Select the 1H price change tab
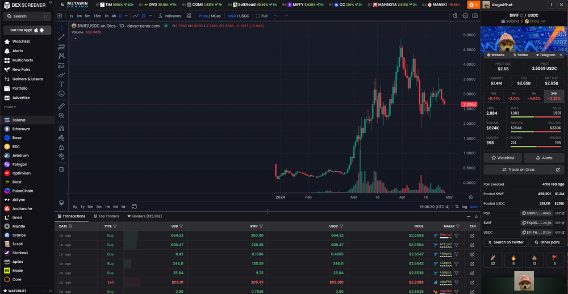This screenshot has height=294, width=568. click(513, 96)
